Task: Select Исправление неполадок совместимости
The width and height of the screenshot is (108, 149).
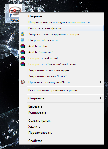Action: point(61,22)
